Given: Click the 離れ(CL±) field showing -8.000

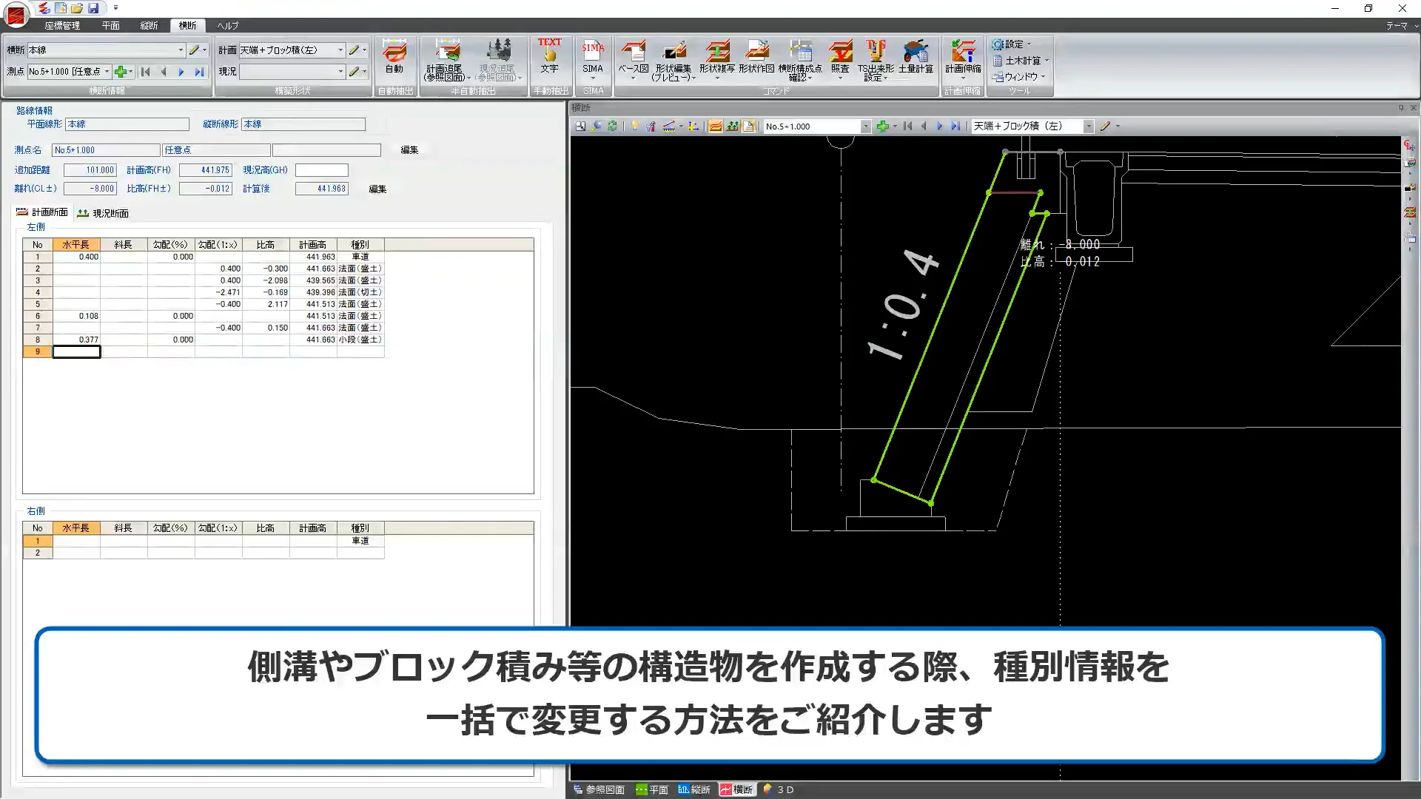Looking at the screenshot, I should (90, 189).
